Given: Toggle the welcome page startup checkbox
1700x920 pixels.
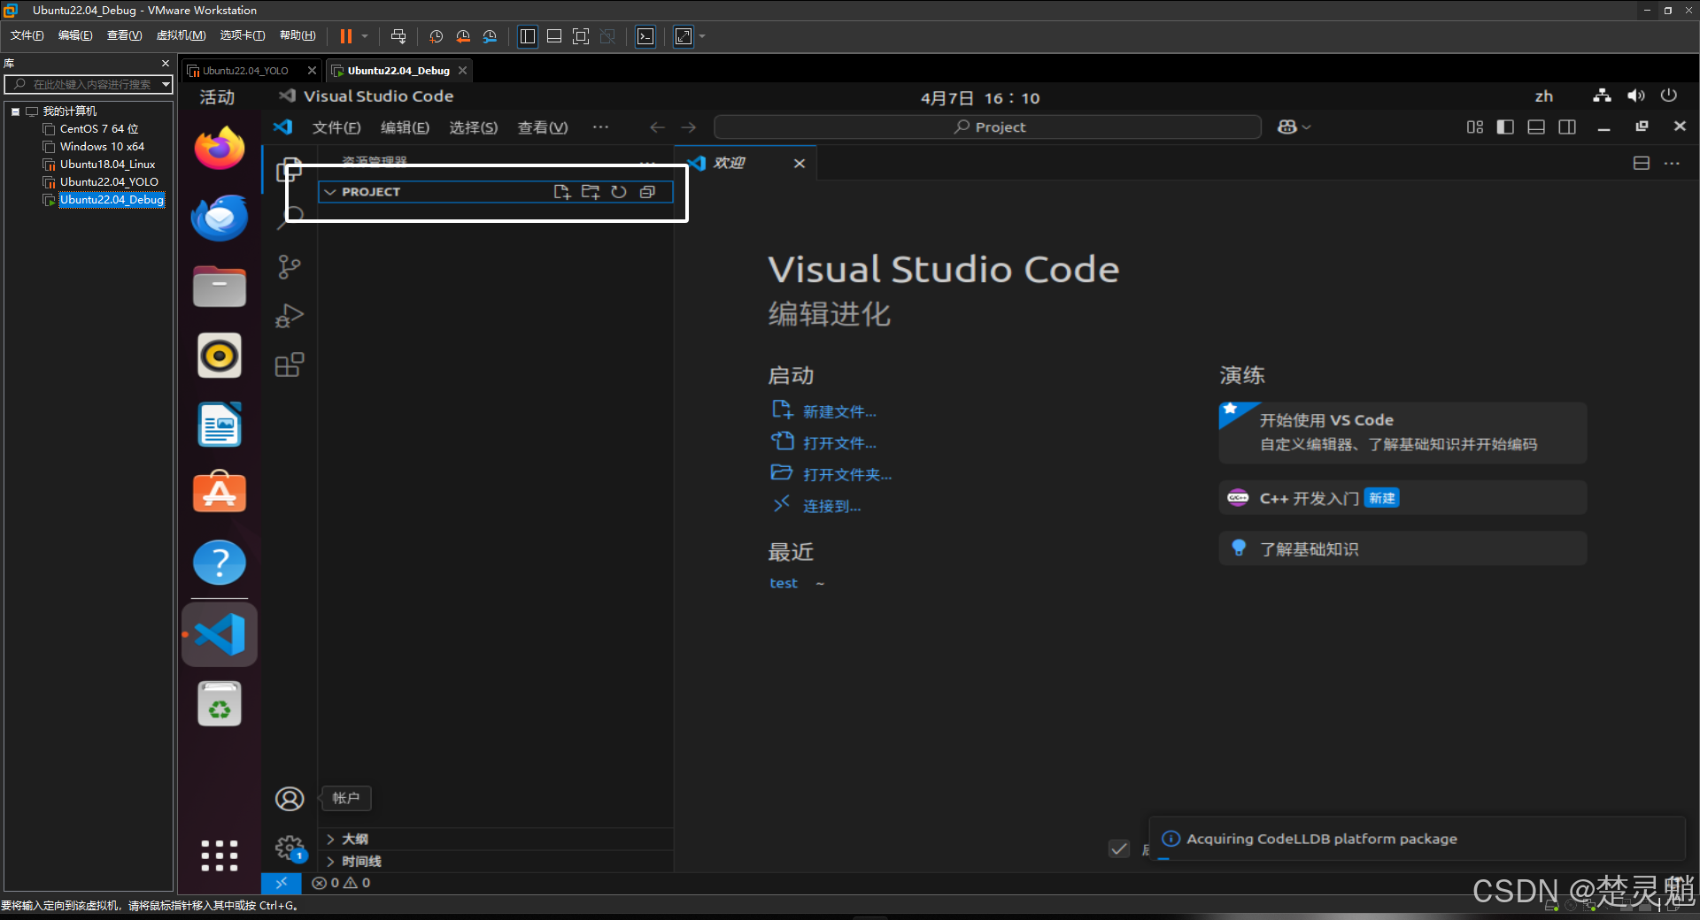Looking at the screenshot, I should [1119, 848].
